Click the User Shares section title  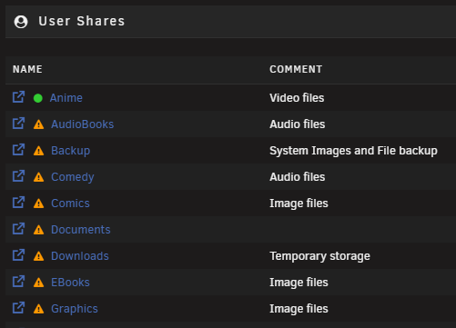[x=82, y=21]
